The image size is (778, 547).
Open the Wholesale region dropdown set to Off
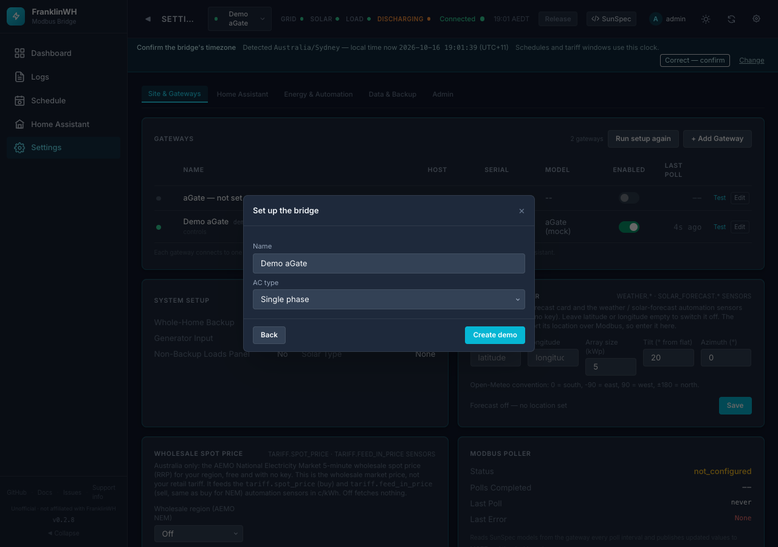point(199,534)
